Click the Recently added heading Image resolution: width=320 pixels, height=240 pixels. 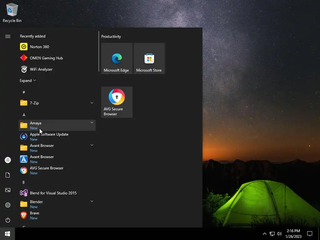pyautogui.click(x=32, y=36)
